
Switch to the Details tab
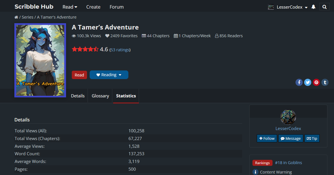coord(78,96)
